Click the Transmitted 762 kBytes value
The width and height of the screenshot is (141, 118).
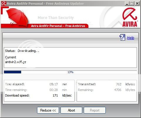(x=119, y=84)
